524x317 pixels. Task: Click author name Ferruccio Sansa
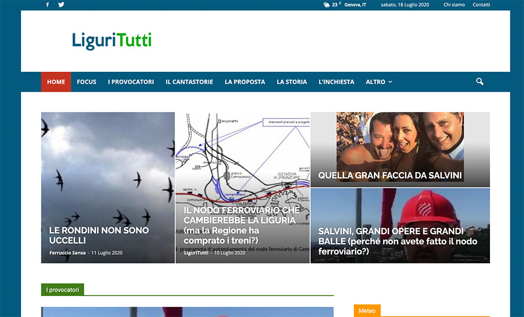68,253
